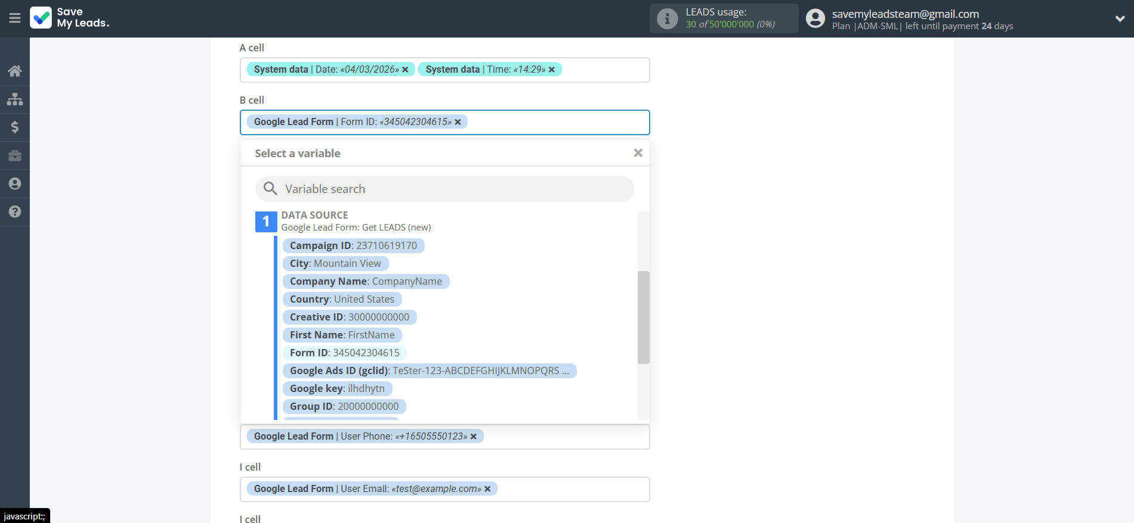The height and width of the screenshot is (523, 1134).
Task: Click the savemyleadsteam@gmail.com account text
Action: coord(905,14)
